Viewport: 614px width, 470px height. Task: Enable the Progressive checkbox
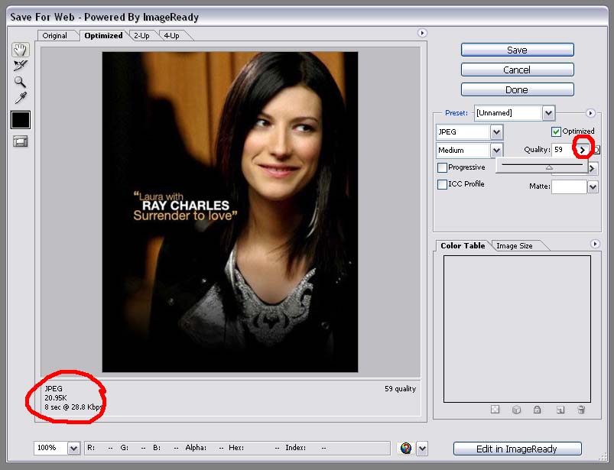[442, 167]
